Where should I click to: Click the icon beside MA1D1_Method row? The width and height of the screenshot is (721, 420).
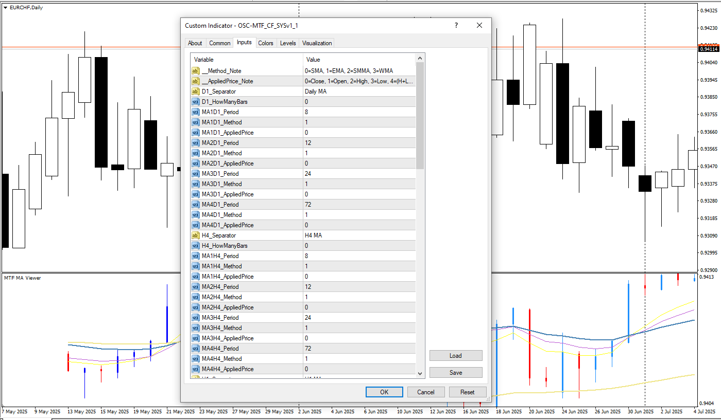coord(195,122)
